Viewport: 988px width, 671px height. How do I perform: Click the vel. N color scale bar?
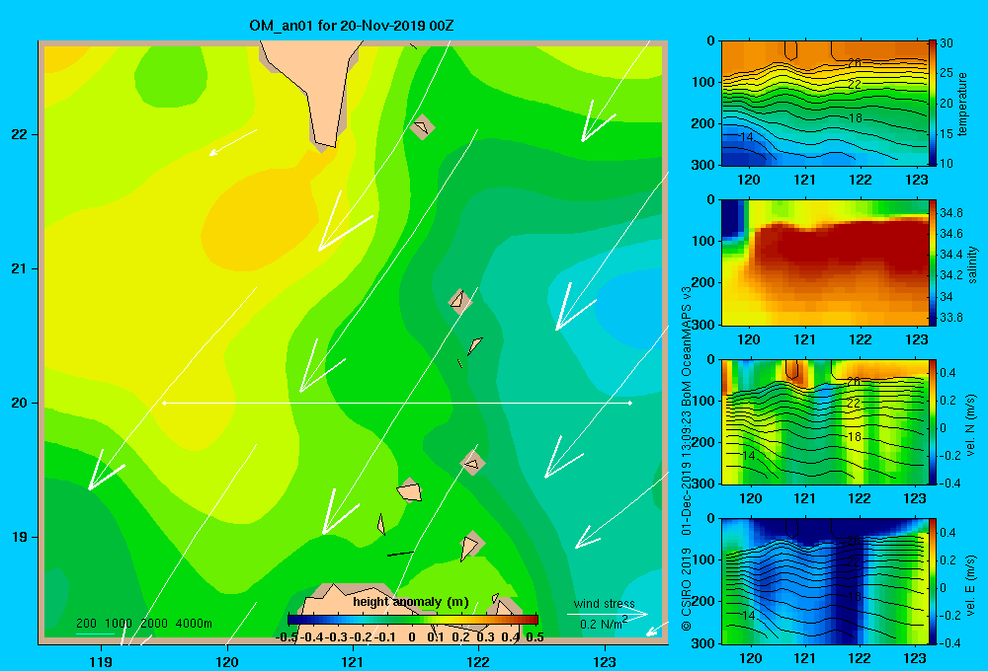tap(933, 421)
